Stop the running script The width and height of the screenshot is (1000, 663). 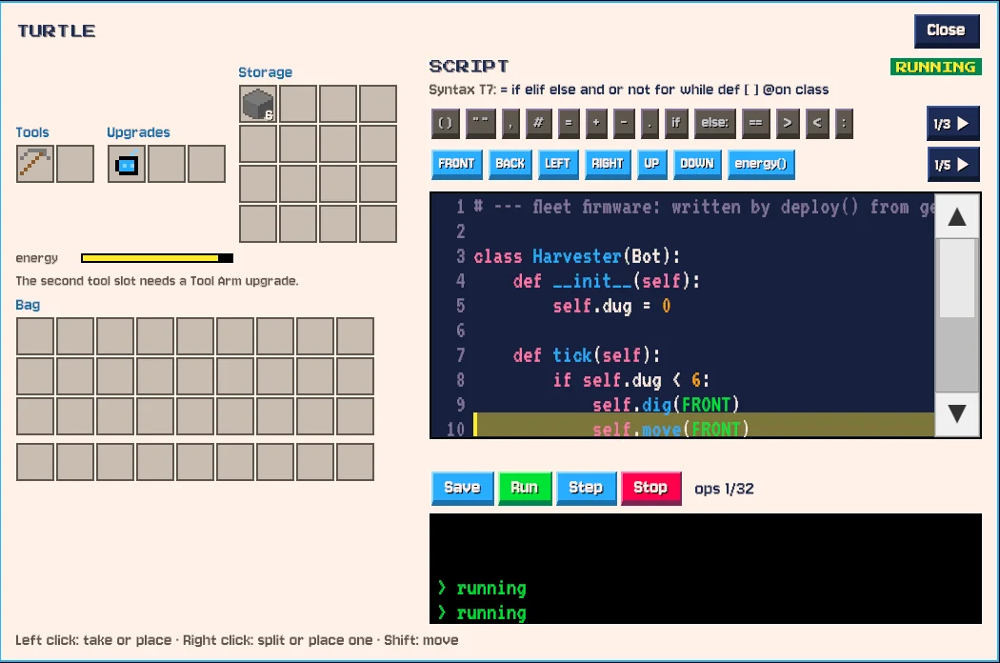point(650,488)
